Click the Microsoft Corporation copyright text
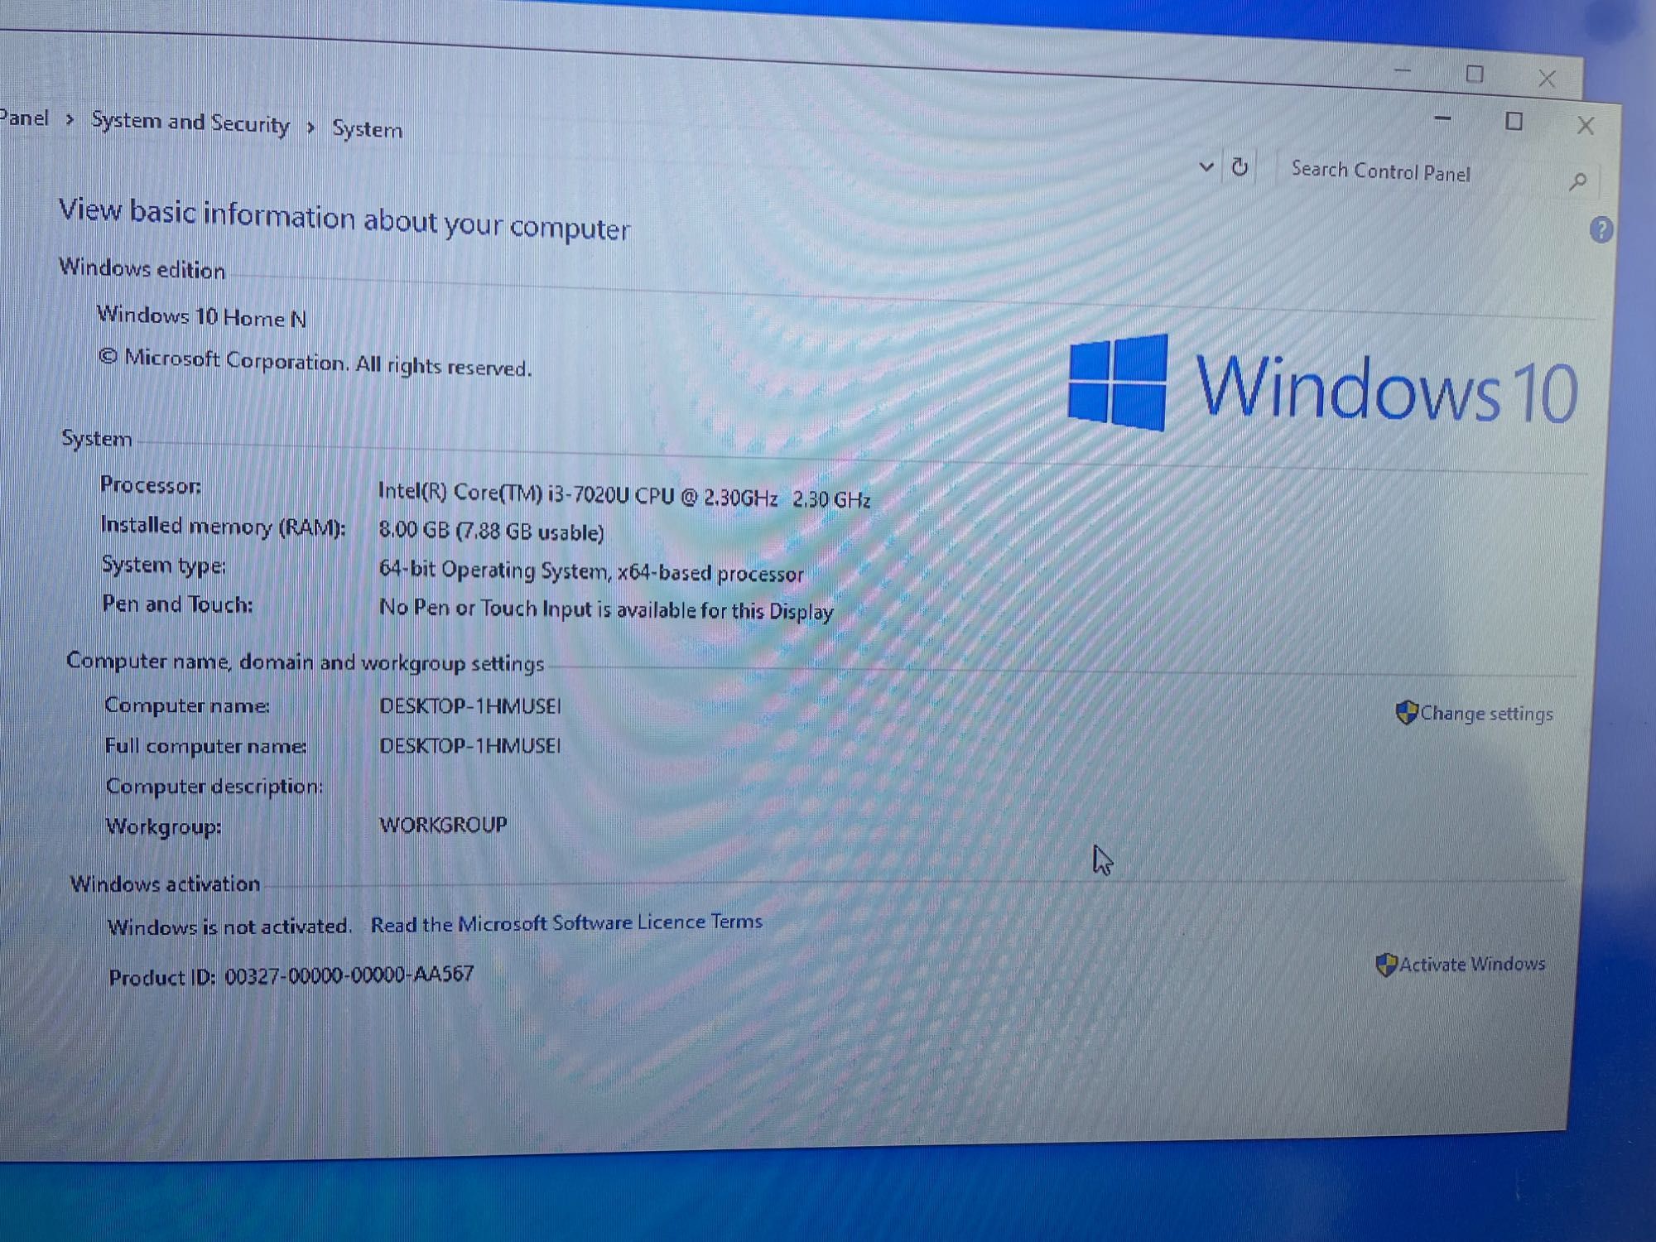Viewport: 1656px width, 1242px height. [x=315, y=362]
